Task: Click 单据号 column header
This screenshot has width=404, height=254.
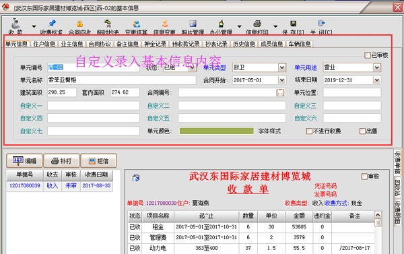Action: [25, 174]
